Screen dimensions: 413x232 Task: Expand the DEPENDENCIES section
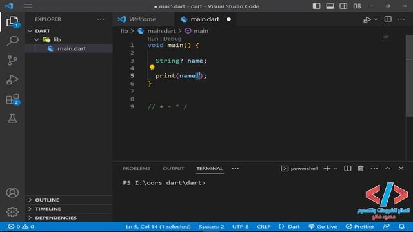(x=69, y=218)
